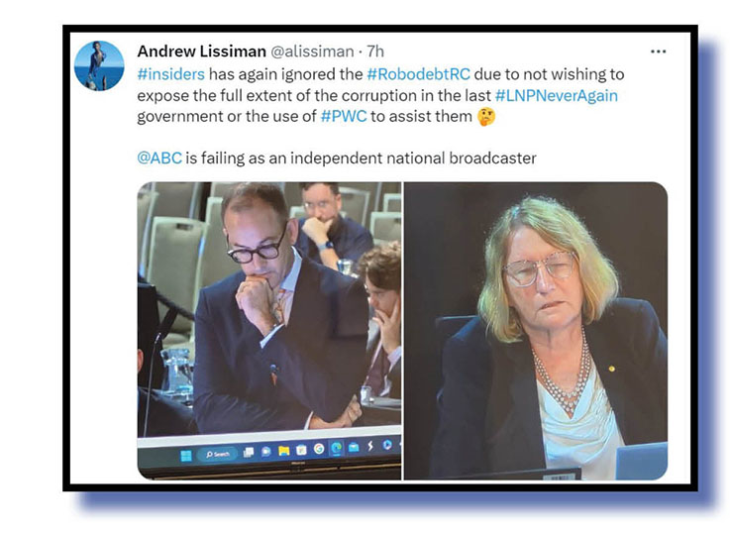Open Andrew Lissiman's profile avatar
This screenshot has height=534, width=730.
coord(99,65)
